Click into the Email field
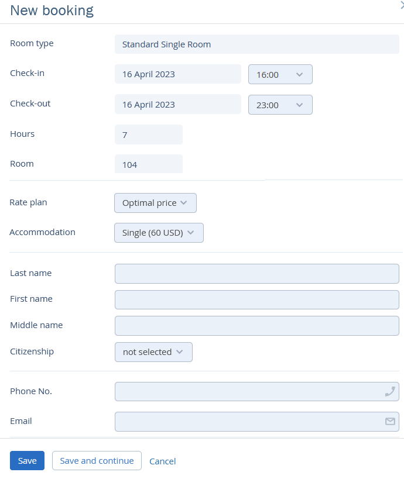The width and height of the screenshot is (404, 486). (257, 422)
